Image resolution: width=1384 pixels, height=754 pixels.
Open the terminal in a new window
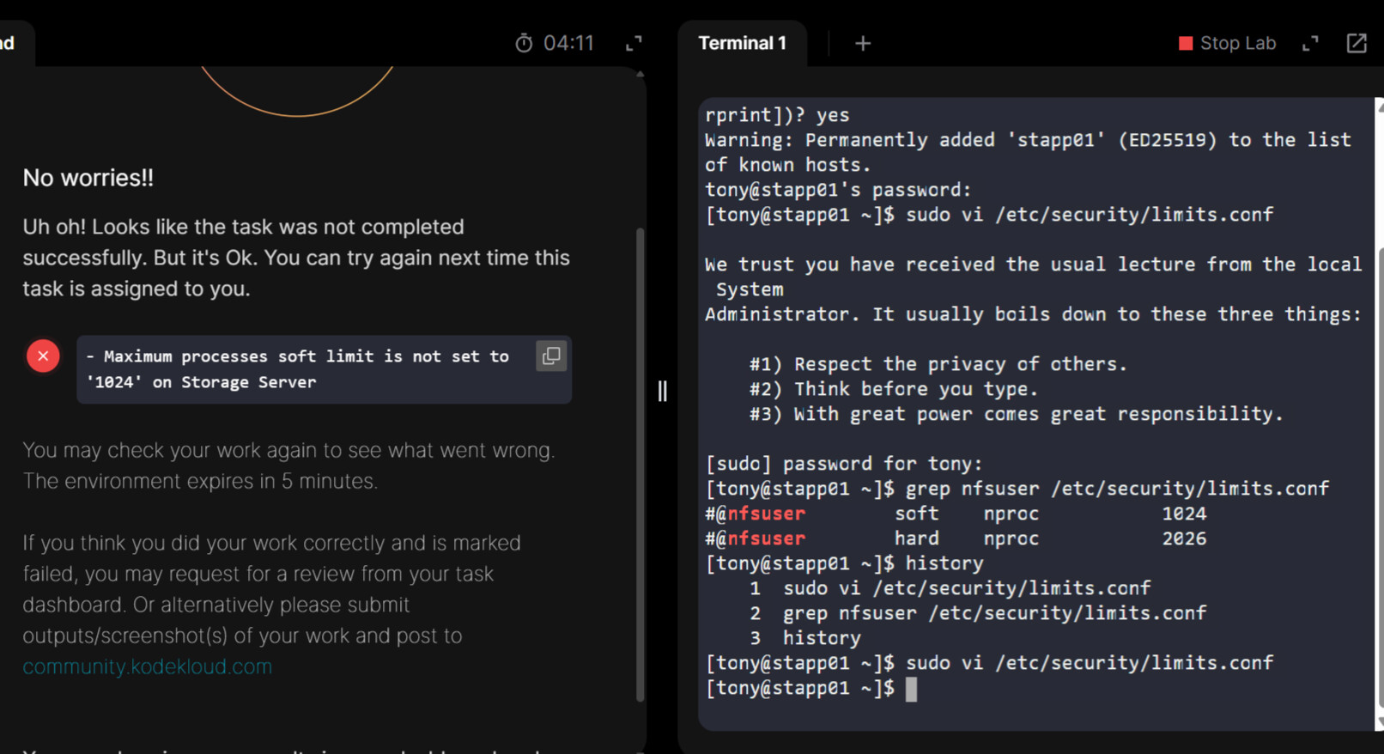click(x=1357, y=43)
